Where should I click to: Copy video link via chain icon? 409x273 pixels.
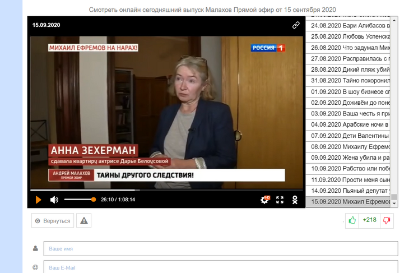(x=296, y=25)
